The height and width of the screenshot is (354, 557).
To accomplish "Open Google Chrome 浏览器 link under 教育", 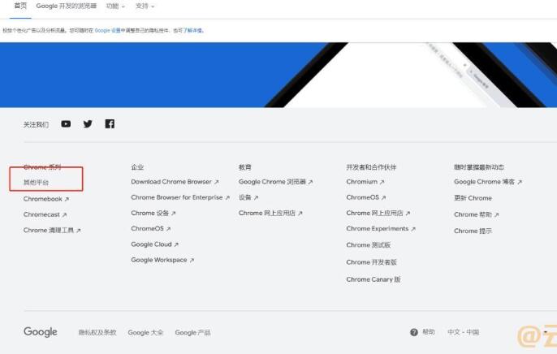I will (276, 181).
